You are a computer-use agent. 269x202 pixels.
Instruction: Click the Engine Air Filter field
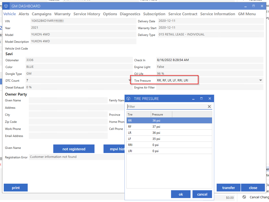pyautogui.click(x=210, y=87)
